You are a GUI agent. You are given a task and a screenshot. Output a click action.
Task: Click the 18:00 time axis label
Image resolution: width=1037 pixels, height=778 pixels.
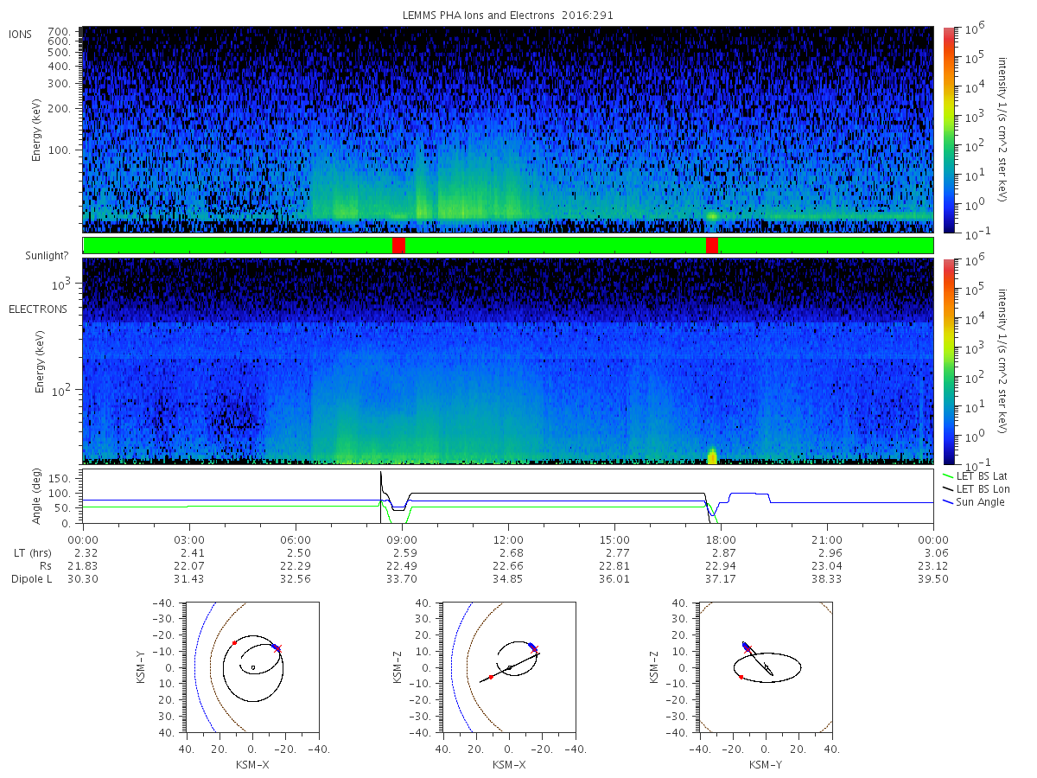click(x=721, y=539)
